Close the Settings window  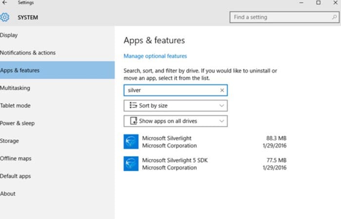click(335, 2)
